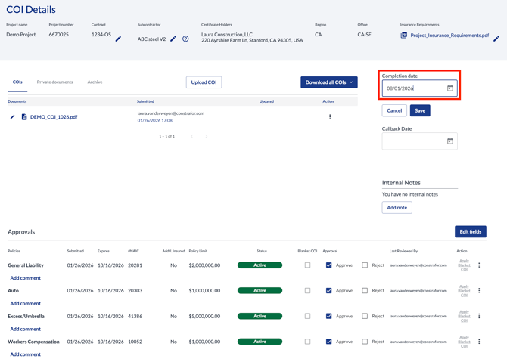The width and height of the screenshot is (507, 359).
Task: Edit the Project Insurance Requirements pencil icon
Action: click(496, 39)
